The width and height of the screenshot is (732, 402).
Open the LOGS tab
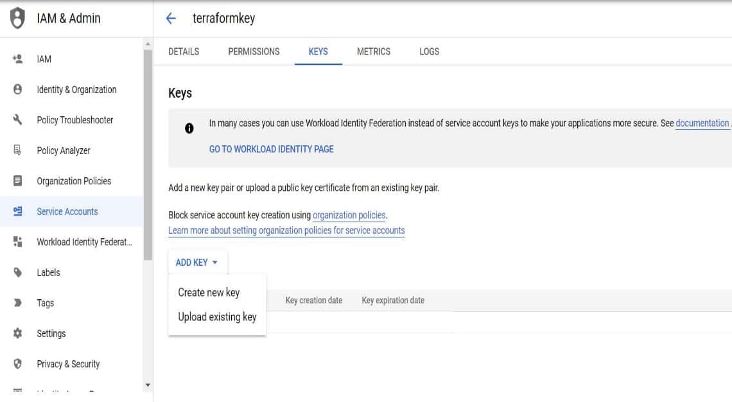429,51
